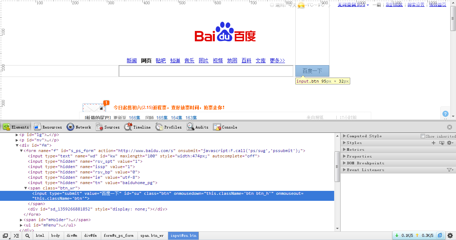
Task: Open the Sources panel
Action: [x=108, y=127]
